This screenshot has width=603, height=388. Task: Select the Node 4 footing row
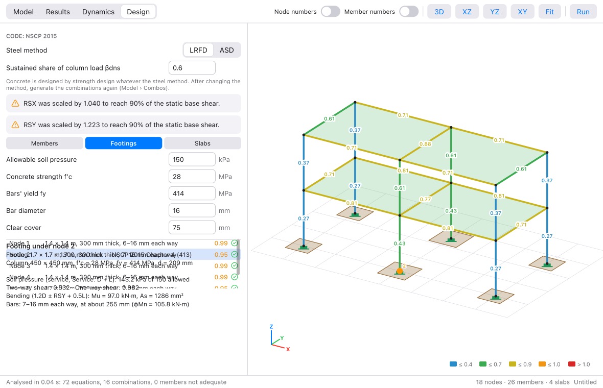coord(123,277)
